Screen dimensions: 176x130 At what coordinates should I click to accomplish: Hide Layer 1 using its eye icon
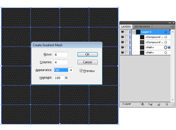(123, 32)
